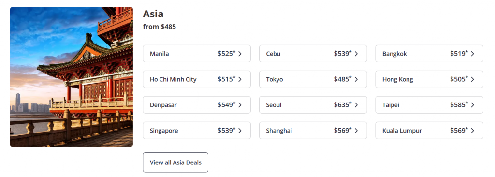495x177 pixels.
Task: Click the Asia section heading
Action: coord(153,14)
